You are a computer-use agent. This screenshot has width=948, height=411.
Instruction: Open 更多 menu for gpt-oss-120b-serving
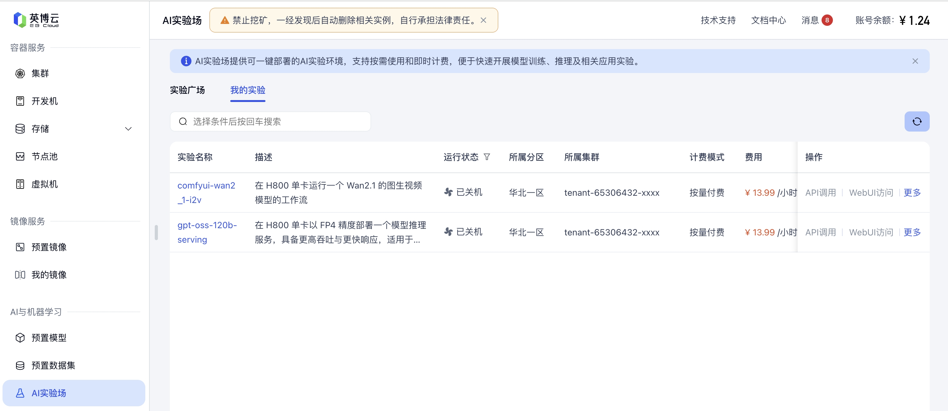[x=912, y=232]
